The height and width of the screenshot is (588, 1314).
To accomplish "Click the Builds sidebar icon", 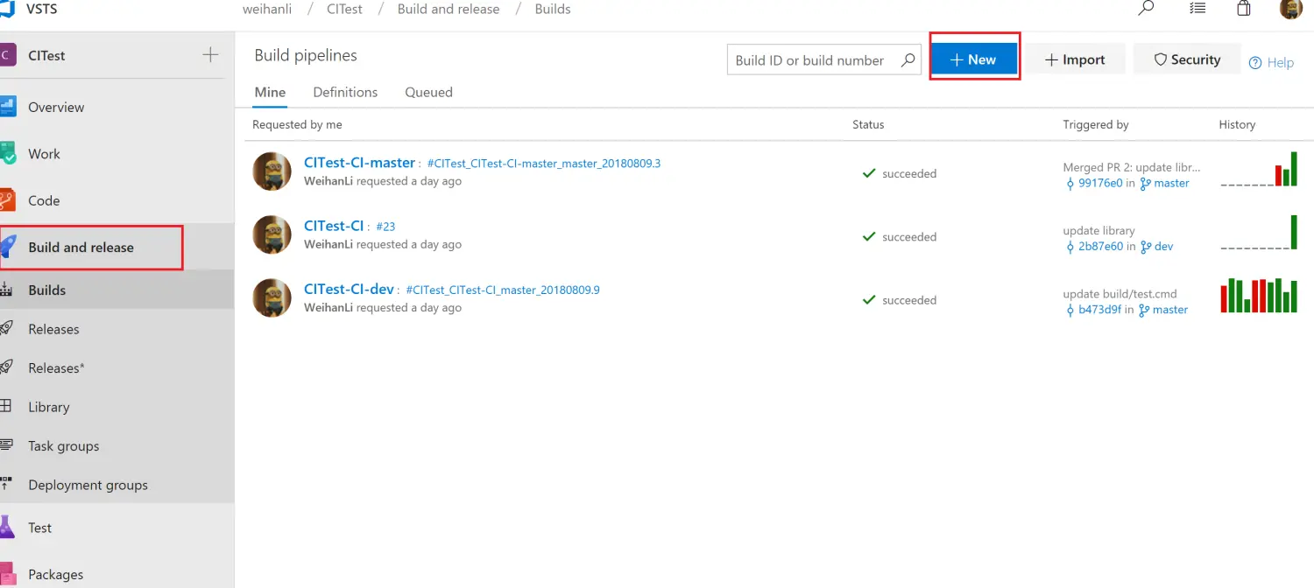I will tap(7, 290).
